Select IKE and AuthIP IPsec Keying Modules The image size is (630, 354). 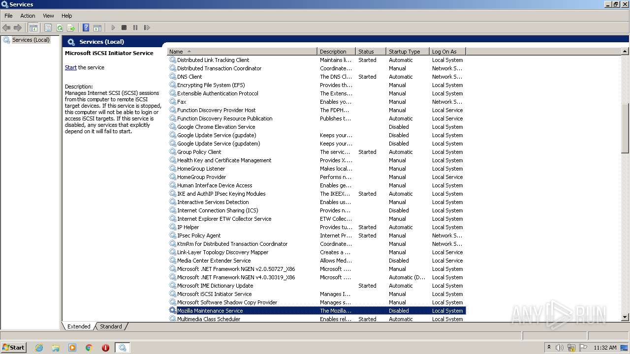click(x=316, y=194)
